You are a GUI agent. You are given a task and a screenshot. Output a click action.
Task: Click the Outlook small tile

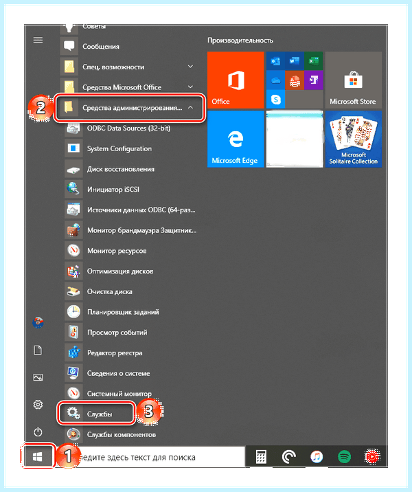click(275, 61)
